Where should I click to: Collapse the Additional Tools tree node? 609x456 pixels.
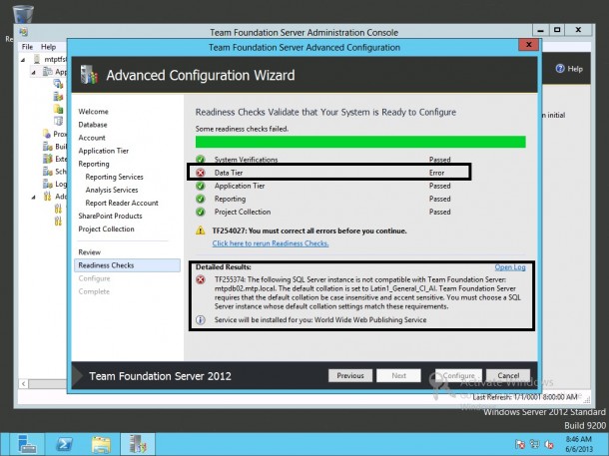(33, 198)
